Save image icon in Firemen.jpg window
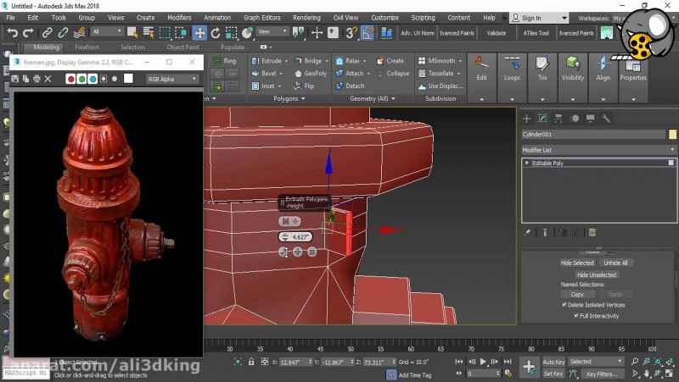The width and height of the screenshot is (679, 382). click(x=15, y=79)
